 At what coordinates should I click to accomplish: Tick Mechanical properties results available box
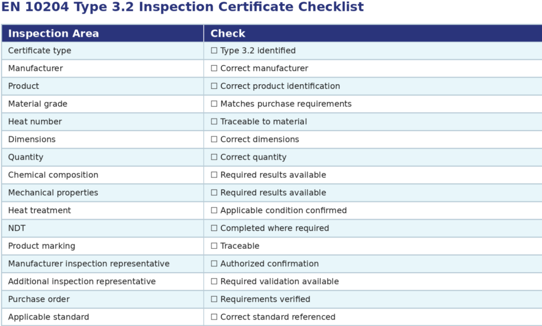214,193
